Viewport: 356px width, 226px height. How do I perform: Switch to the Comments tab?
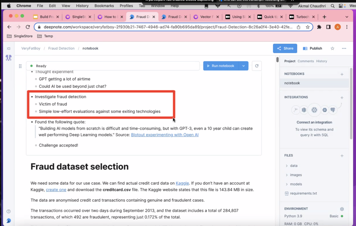[x=306, y=61]
